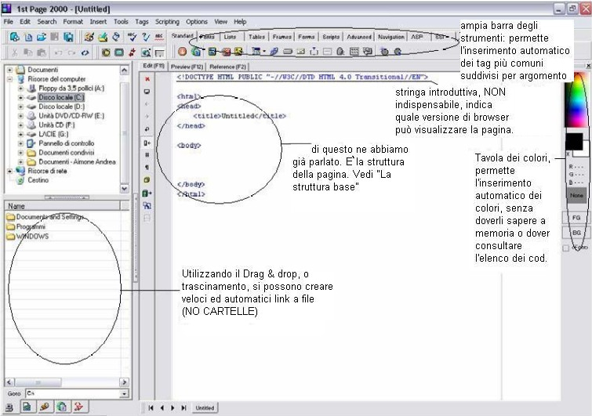The height and width of the screenshot is (416, 592).
Task: Click the spell check ABC underline icon
Action: point(159,37)
